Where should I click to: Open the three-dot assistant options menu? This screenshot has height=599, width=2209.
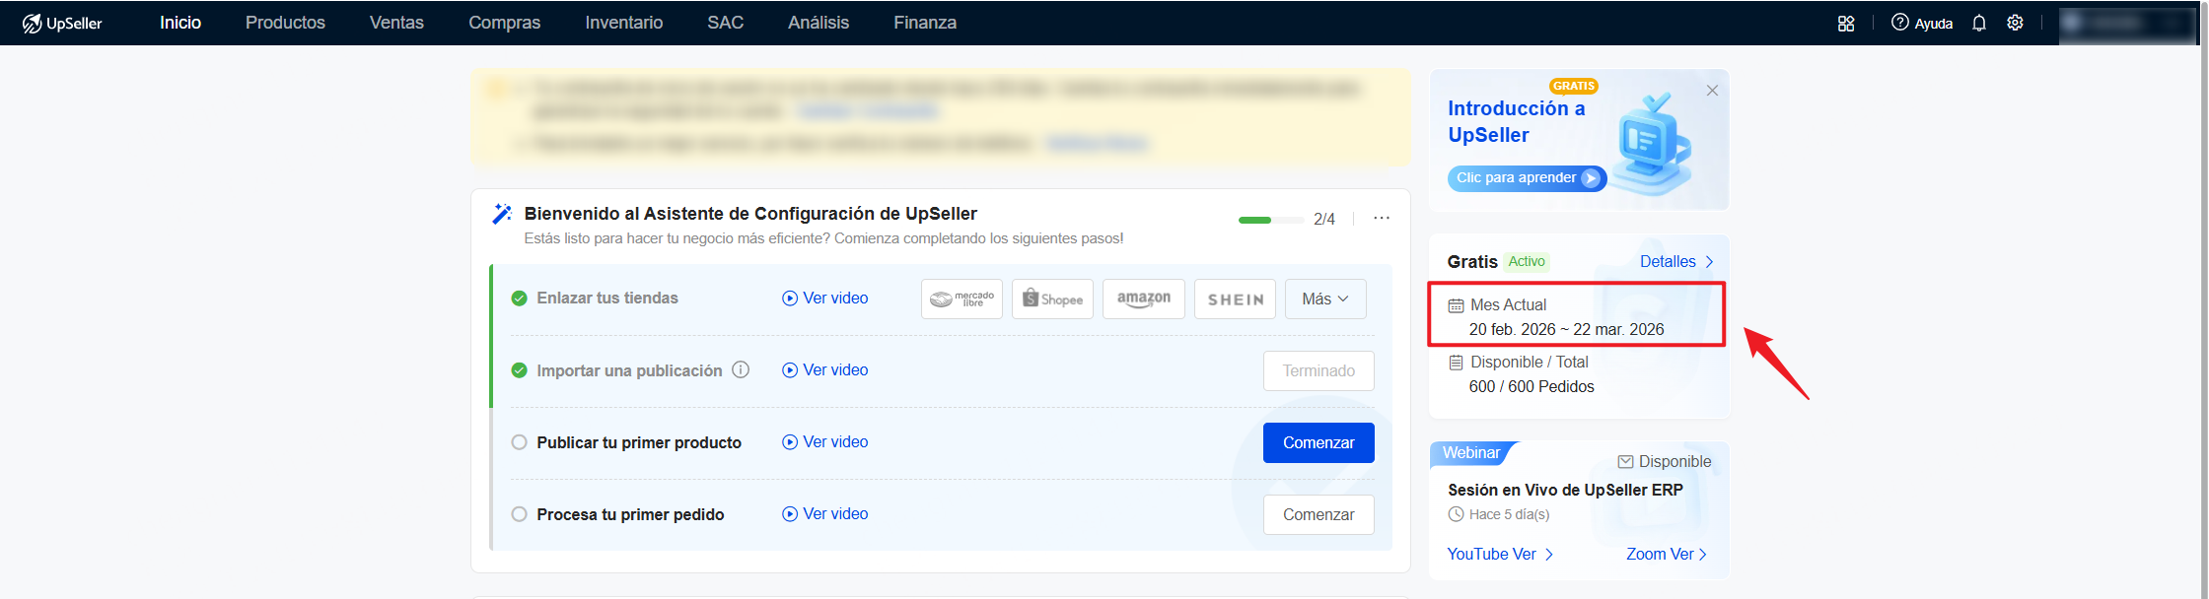pos(1381,218)
